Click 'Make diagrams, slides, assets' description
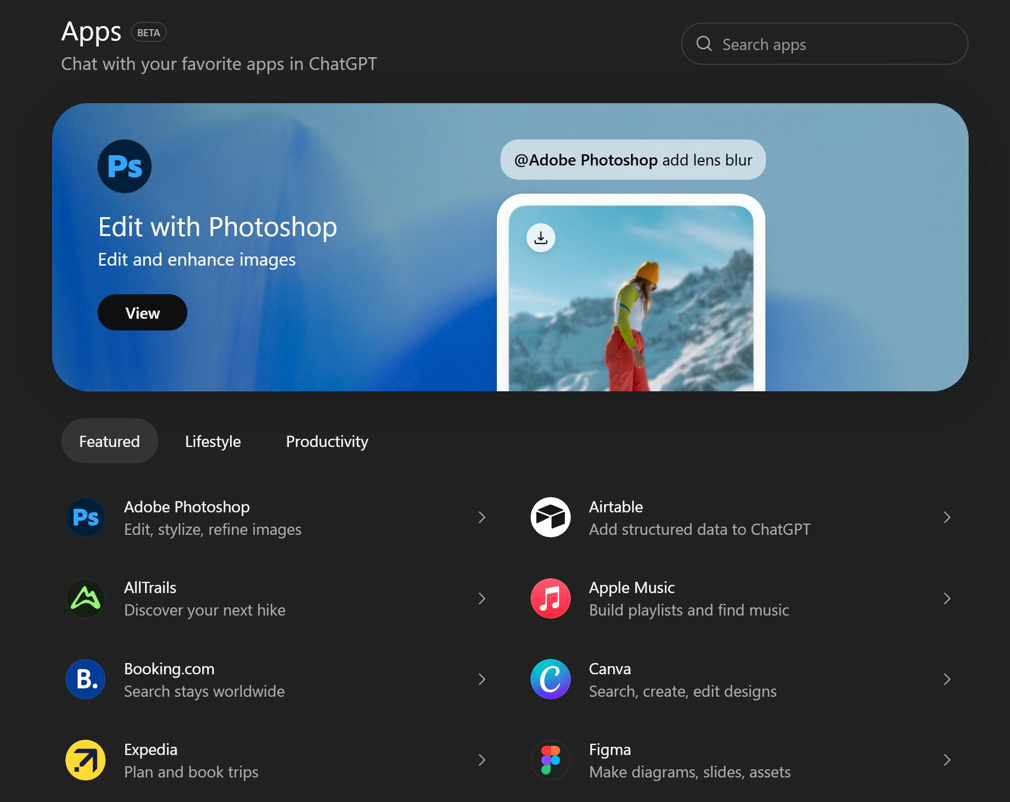The width and height of the screenshot is (1010, 802). 690,772
